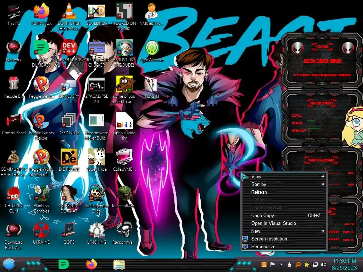Select Open in Visual Studio
This screenshot has height=272, width=363.
coord(284,223)
